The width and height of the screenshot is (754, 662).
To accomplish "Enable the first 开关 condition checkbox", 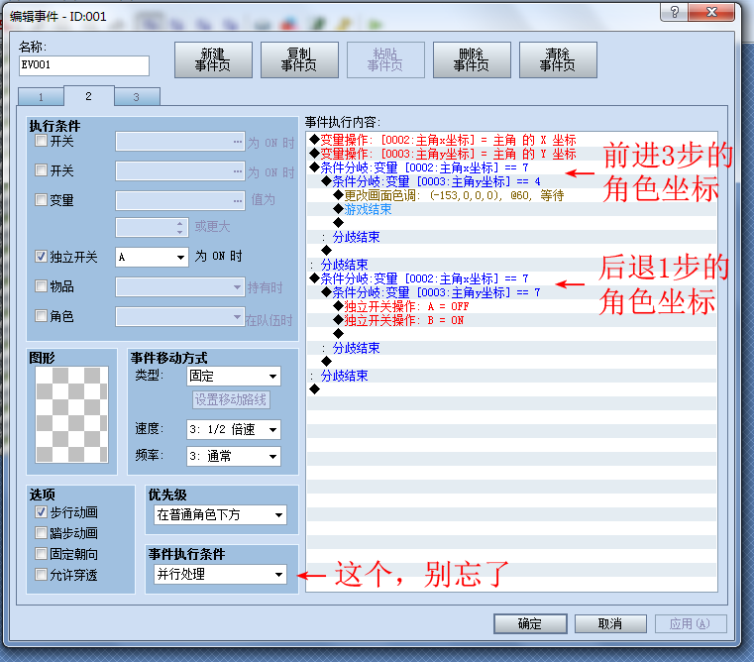I will pyautogui.click(x=42, y=141).
